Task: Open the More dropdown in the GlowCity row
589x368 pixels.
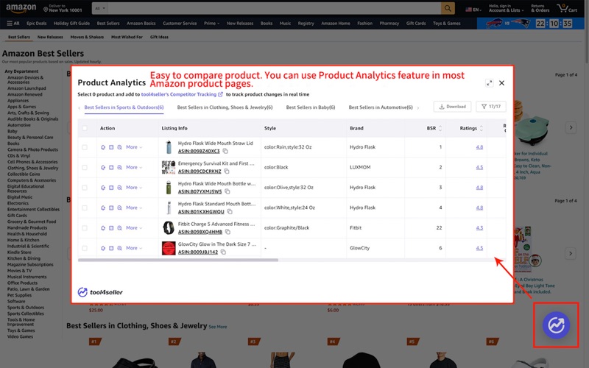Action: click(134, 248)
